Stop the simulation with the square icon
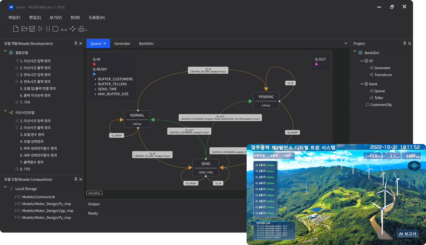 (55, 29)
